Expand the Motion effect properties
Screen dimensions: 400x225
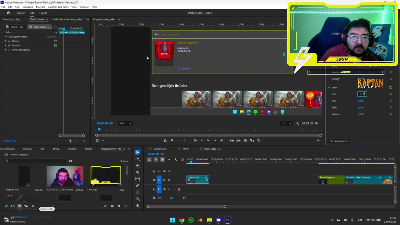pyautogui.click(x=5, y=41)
